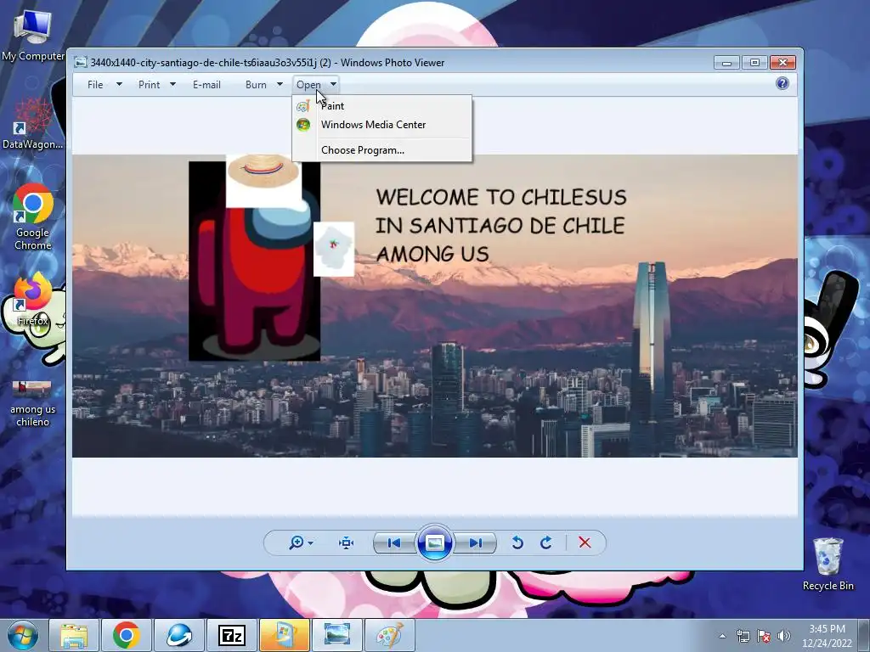This screenshot has width=870, height=652.
Task: Minimize the Photo Viewer window
Action: pyautogui.click(x=726, y=62)
